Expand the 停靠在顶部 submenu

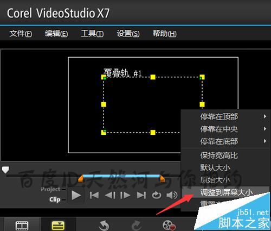pos(225,116)
